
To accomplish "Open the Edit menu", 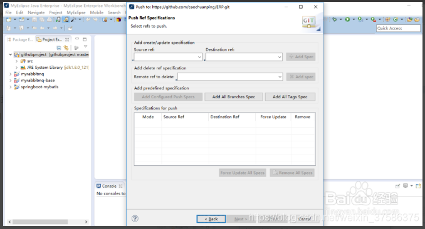I will pyautogui.click(x=19, y=13).
